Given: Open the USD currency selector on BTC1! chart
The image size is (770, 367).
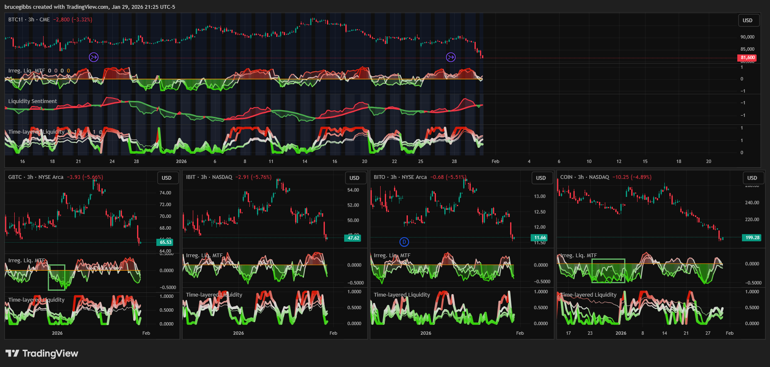Looking at the screenshot, I should pyautogui.click(x=747, y=20).
